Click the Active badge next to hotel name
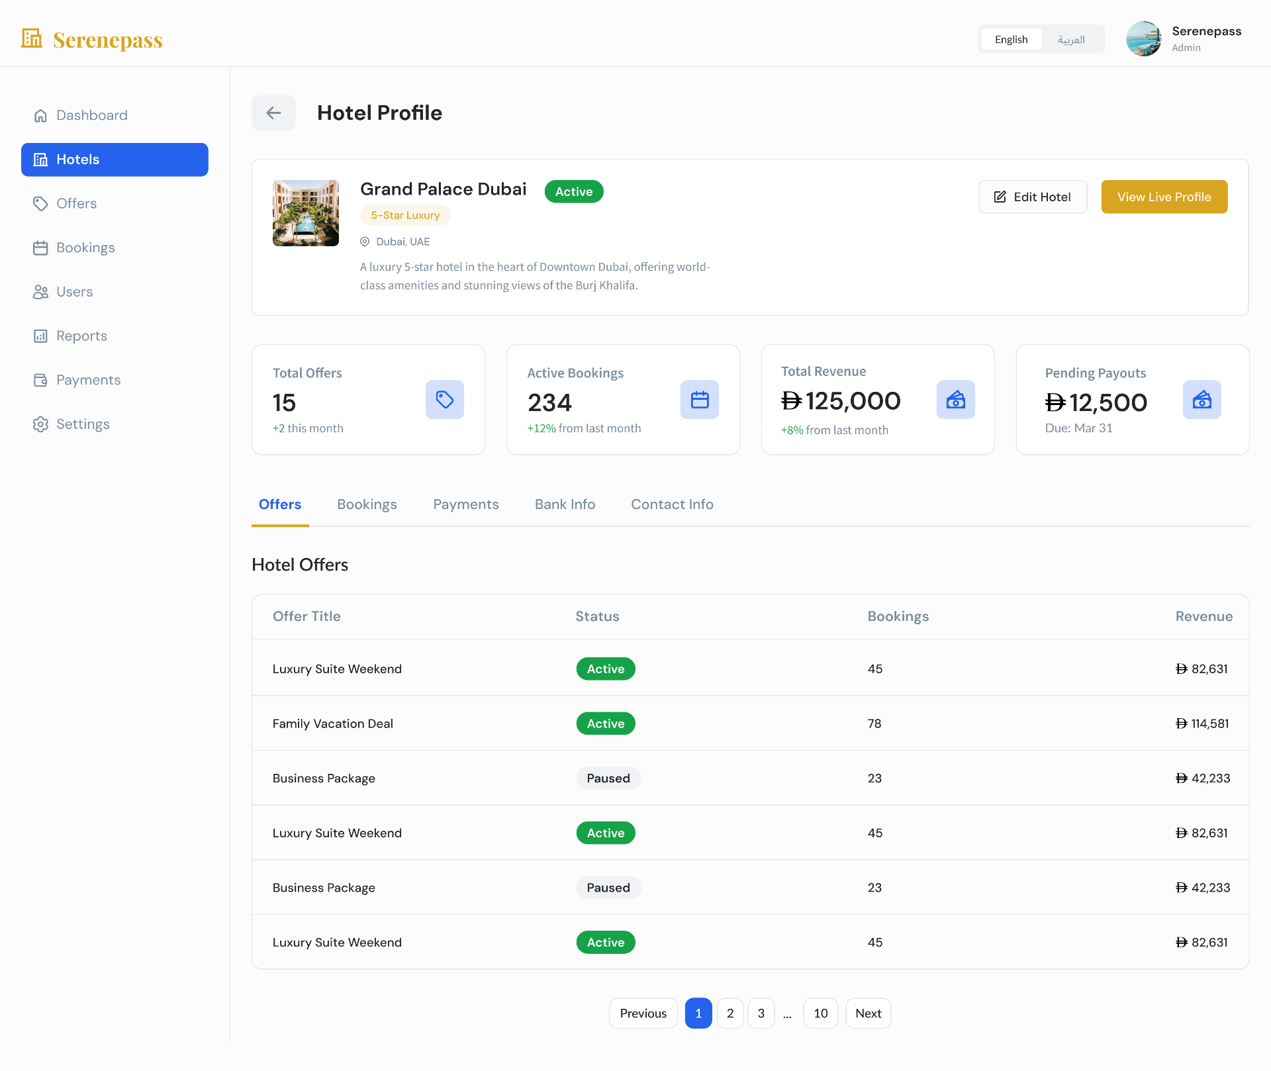The image size is (1271, 1071). point(574,191)
